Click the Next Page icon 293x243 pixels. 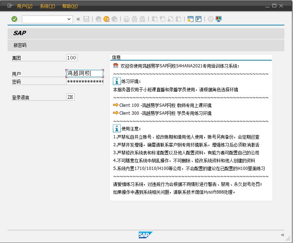tap(170, 19)
